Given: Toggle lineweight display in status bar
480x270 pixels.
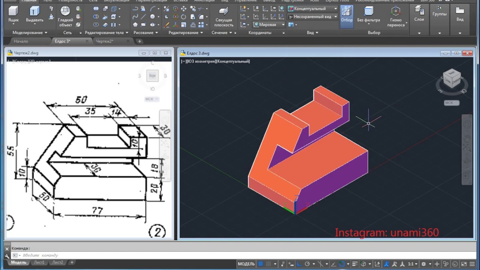Looking at the screenshot, I should (355, 264).
